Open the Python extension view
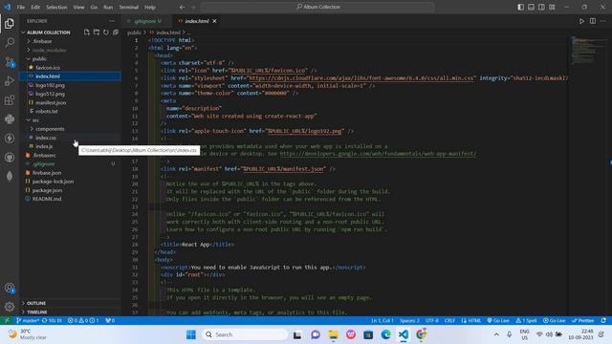612x344 pixels. point(10,118)
